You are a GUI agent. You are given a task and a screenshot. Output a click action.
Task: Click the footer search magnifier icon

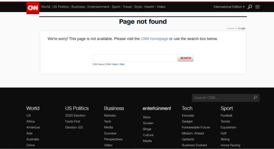tap(255, 97)
